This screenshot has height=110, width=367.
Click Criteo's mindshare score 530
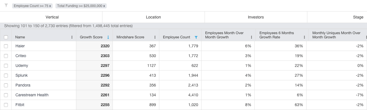coord(153,56)
